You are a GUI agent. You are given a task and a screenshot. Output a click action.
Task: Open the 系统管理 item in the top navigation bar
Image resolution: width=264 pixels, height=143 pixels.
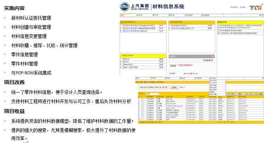(188, 15)
